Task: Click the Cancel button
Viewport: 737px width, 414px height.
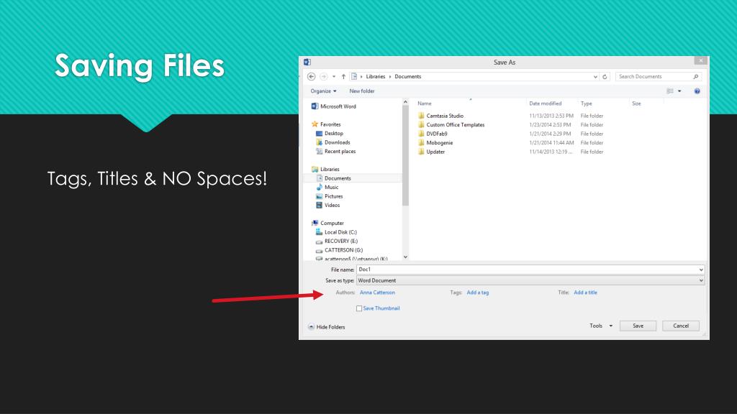Action: pos(681,326)
